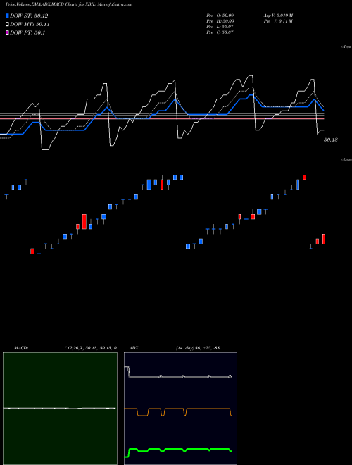The width and height of the screenshot is (352, 465).
Task: Click the 'Pre O: 50.09' value
Action: coord(220,15)
